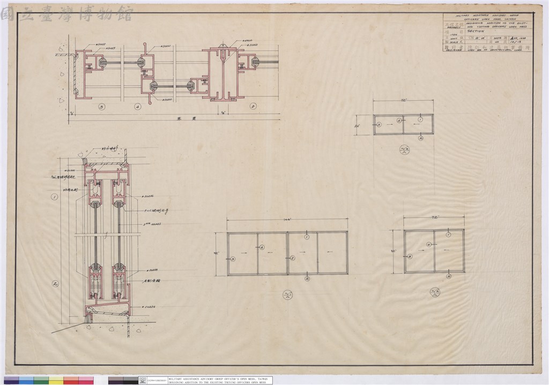Click the typed caption label at bottom
This screenshot has height=385, width=549.
tap(220, 381)
